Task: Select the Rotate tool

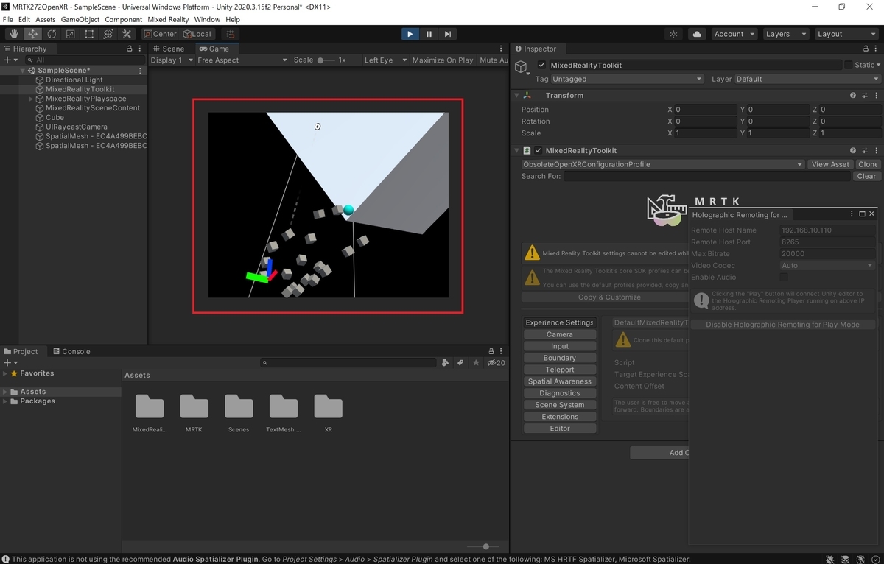Action: [52, 34]
